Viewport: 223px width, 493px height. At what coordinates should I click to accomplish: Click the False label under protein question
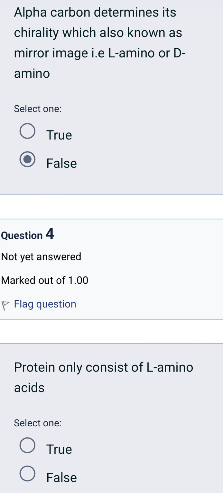[61, 478]
